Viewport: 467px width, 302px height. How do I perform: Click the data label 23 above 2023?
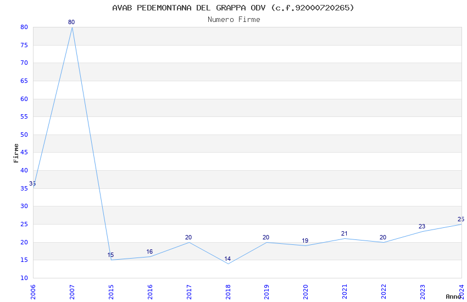(x=422, y=226)
